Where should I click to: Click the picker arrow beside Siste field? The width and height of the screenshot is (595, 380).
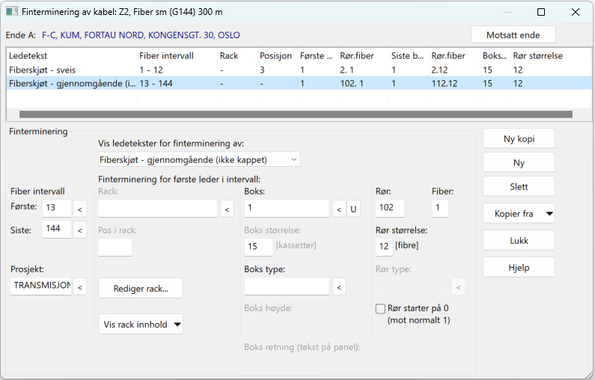[x=79, y=230]
